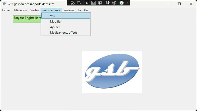197x111 pixels.
Task: Click the Bonjour Brigitte greeting label
Action: (27, 19)
